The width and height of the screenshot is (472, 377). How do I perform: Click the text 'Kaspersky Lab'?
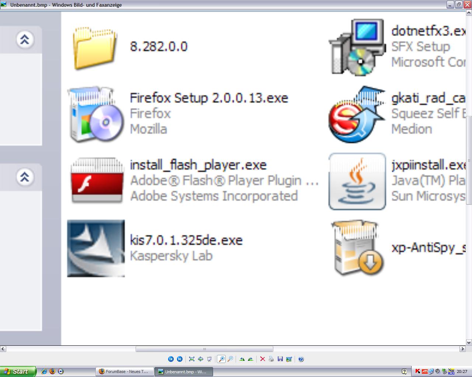tap(171, 256)
